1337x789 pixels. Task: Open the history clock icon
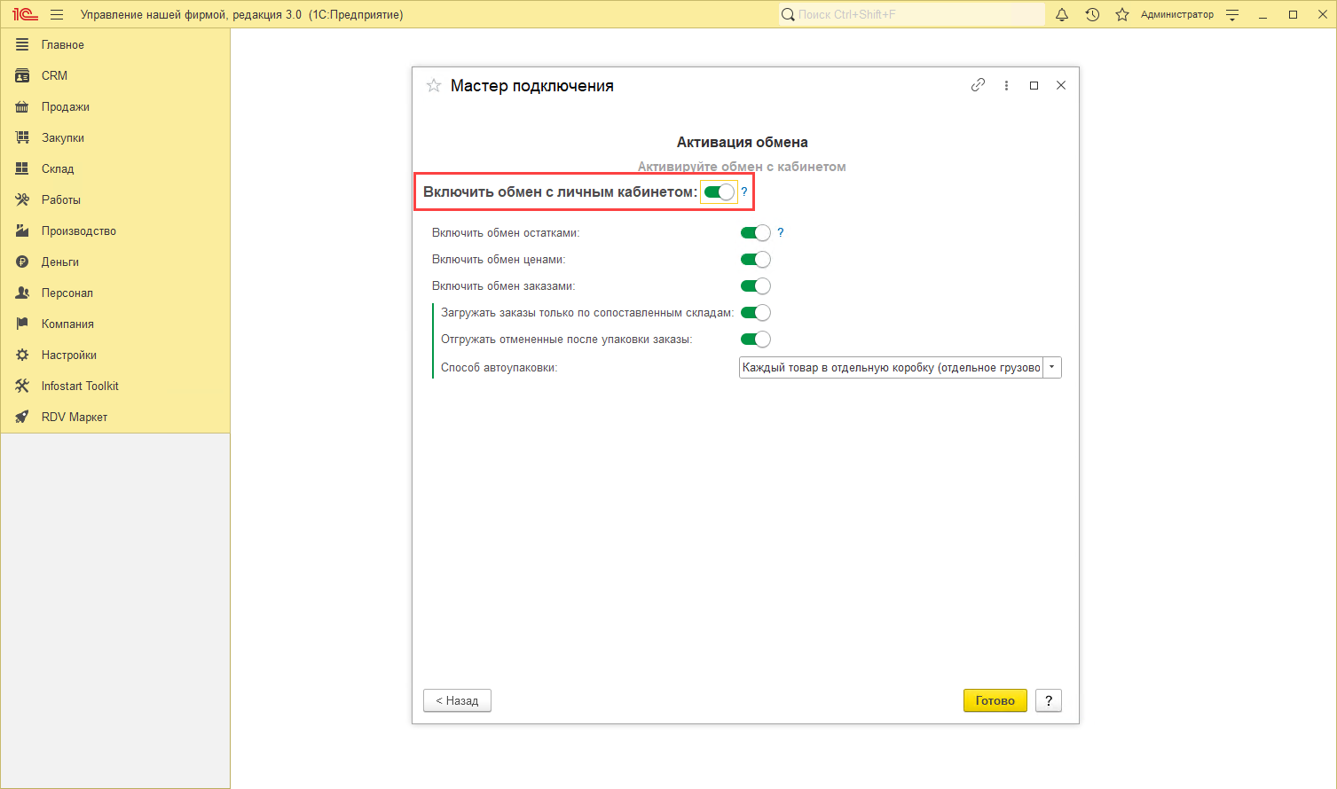pos(1092,15)
